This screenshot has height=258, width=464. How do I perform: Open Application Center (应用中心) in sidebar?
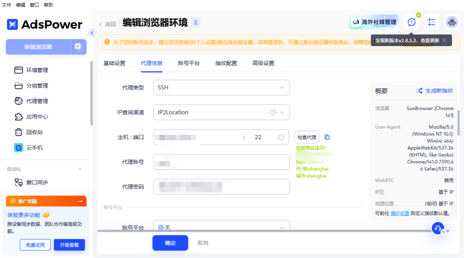click(x=37, y=117)
